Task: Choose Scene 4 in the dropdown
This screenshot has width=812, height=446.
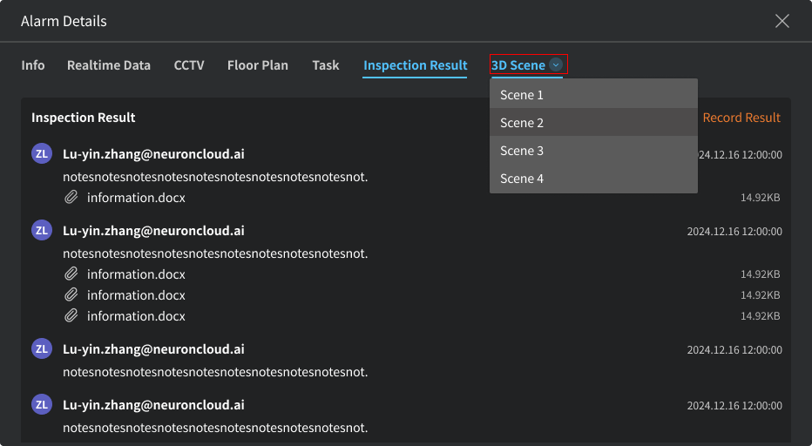Action: coord(522,179)
